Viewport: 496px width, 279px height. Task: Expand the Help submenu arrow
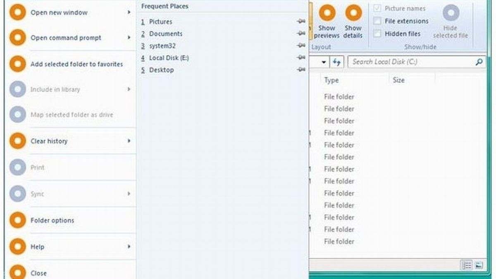click(x=129, y=247)
